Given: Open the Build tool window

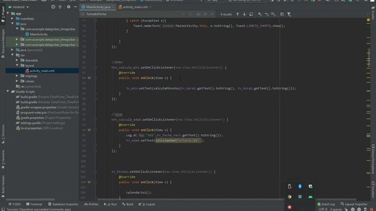Looking at the screenshot, I should click(x=127, y=205).
